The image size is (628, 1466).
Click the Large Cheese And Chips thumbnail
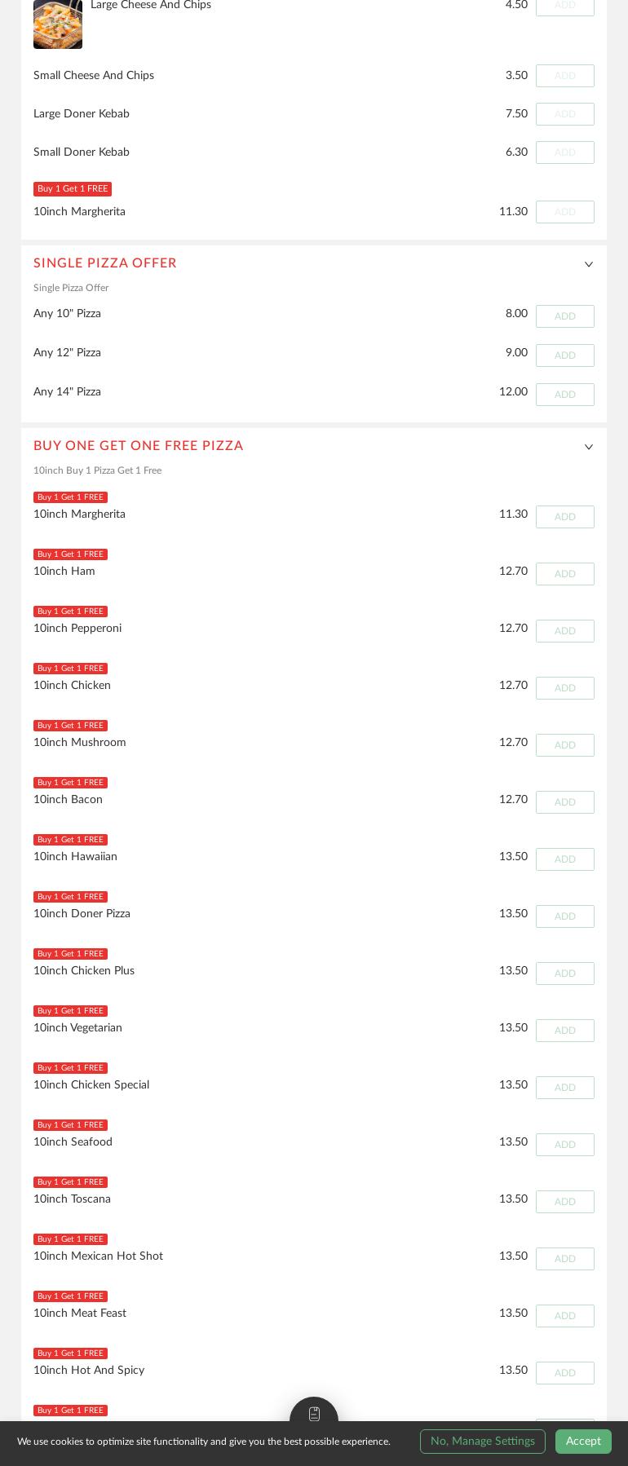pyautogui.click(x=58, y=24)
